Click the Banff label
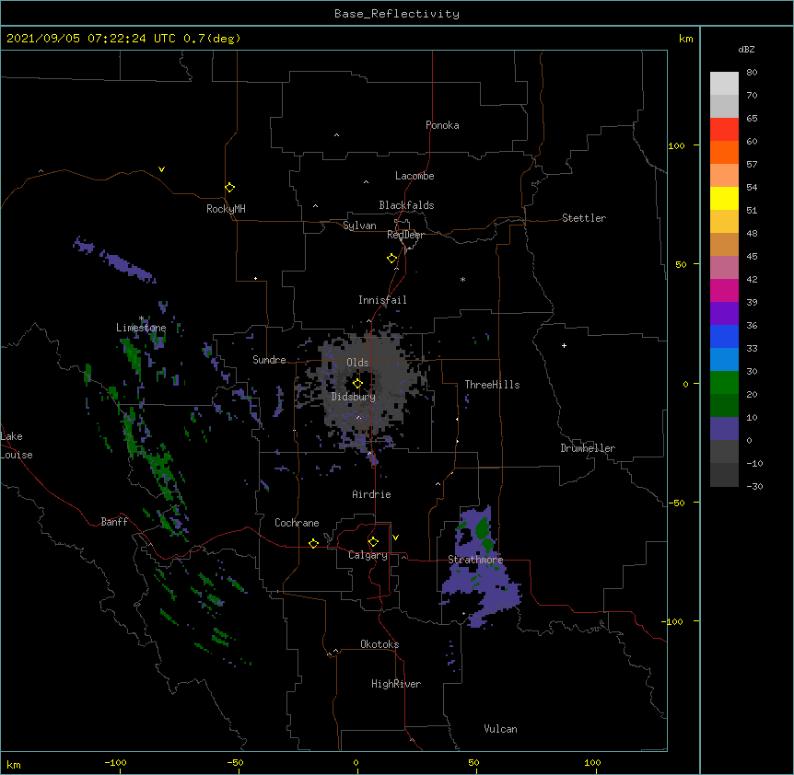Viewport: 794px width, 775px height. [114, 522]
